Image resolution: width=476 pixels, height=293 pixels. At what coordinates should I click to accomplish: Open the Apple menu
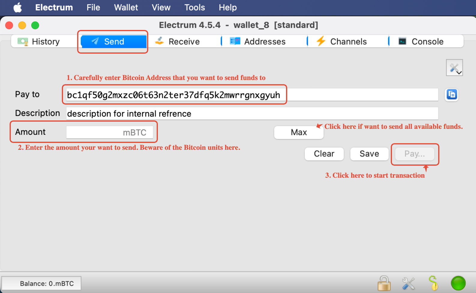click(18, 7)
